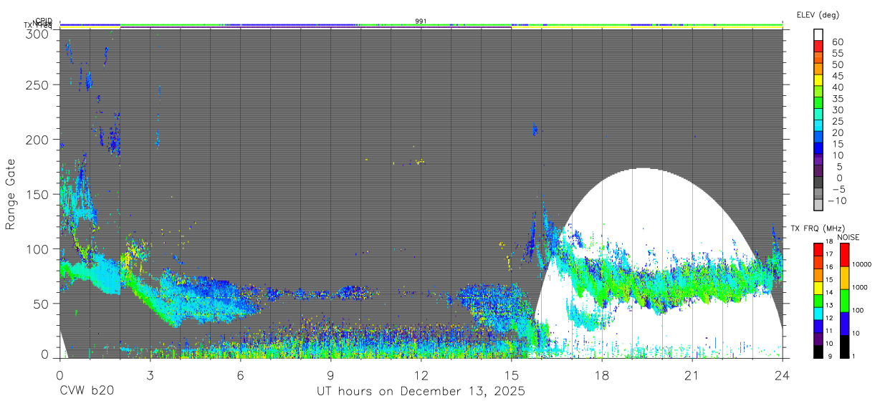This screenshot has width=880, height=406.
Task: Click the '1000' label on NOISE scale
Action: [860, 287]
